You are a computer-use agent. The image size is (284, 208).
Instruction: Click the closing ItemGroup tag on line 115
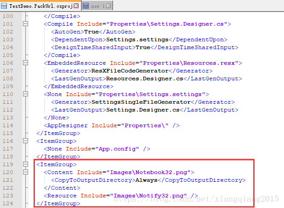pos(58,133)
